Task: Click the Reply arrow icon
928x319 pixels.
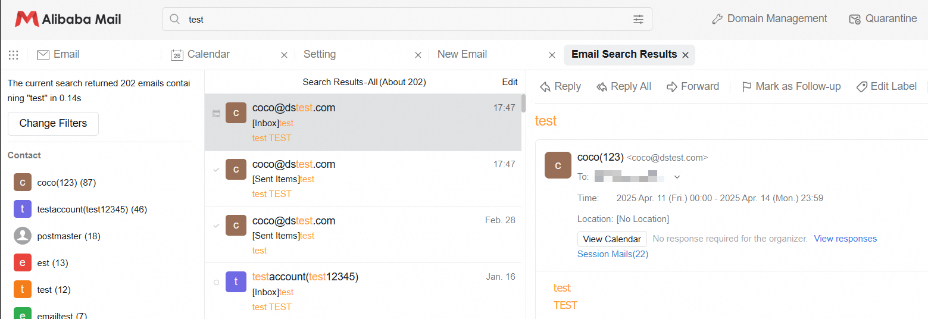Action: pos(545,87)
